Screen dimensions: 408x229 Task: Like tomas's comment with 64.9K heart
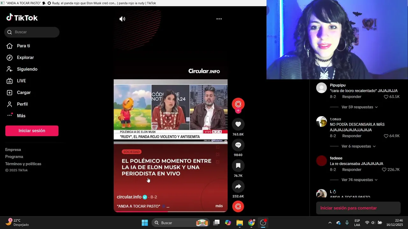click(x=386, y=136)
